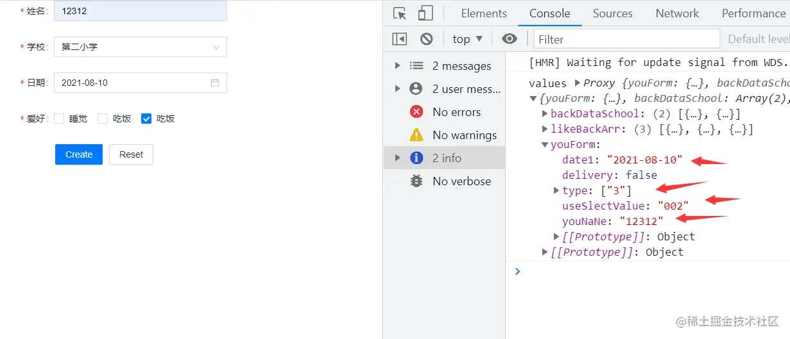
Task: Click the messages list icon
Action: [416, 66]
